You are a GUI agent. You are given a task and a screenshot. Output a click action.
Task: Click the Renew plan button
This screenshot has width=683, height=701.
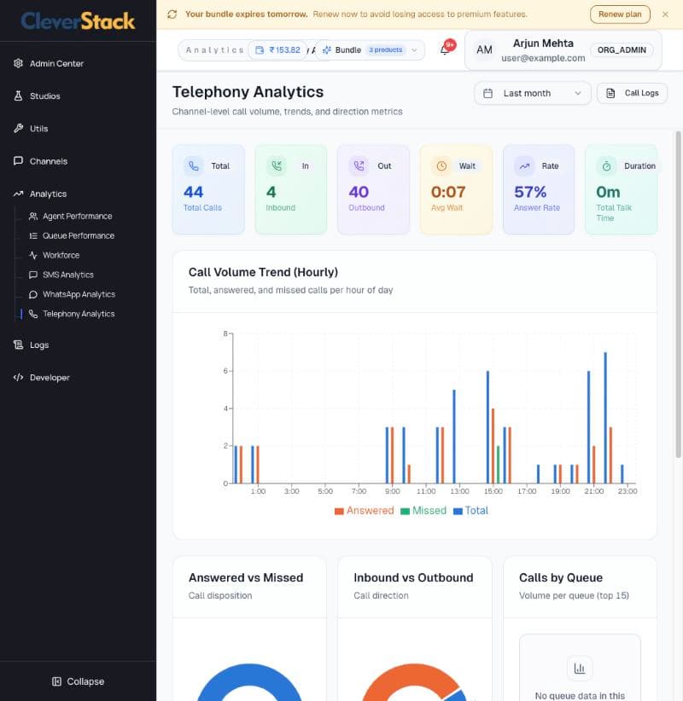point(620,14)
